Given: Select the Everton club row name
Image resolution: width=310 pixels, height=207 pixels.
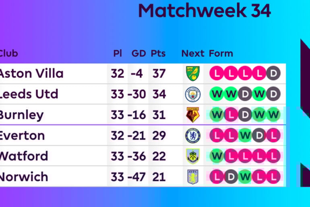Looking at the screenshot, I should 22,136.
